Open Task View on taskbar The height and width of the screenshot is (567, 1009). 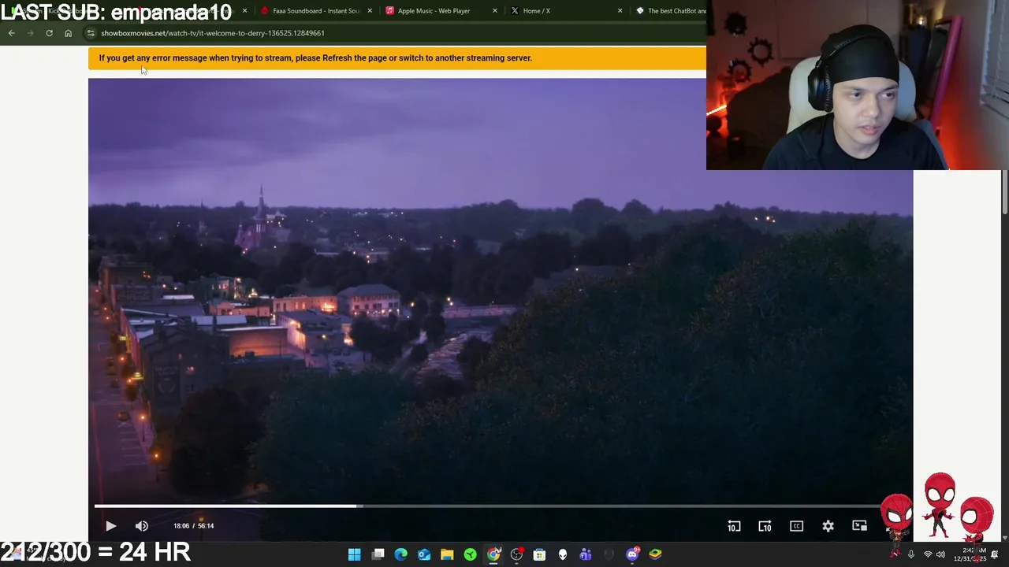[378, 554]
